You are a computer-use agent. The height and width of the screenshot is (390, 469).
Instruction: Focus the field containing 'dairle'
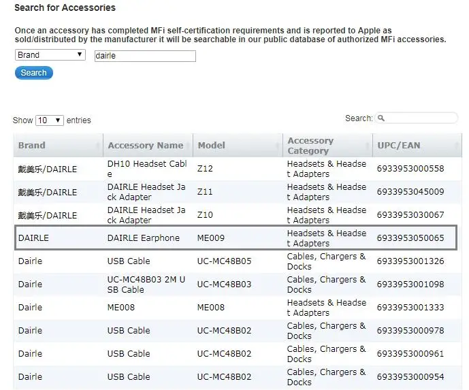click(145, 56)
